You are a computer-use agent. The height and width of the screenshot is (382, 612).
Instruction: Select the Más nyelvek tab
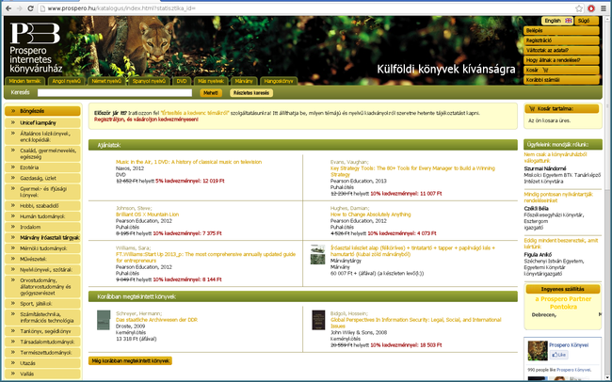(x=210, y=81)
